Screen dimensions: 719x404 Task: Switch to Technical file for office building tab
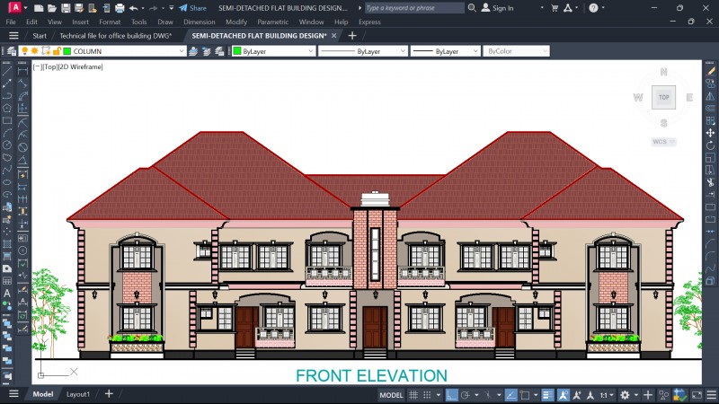(116, 36)
